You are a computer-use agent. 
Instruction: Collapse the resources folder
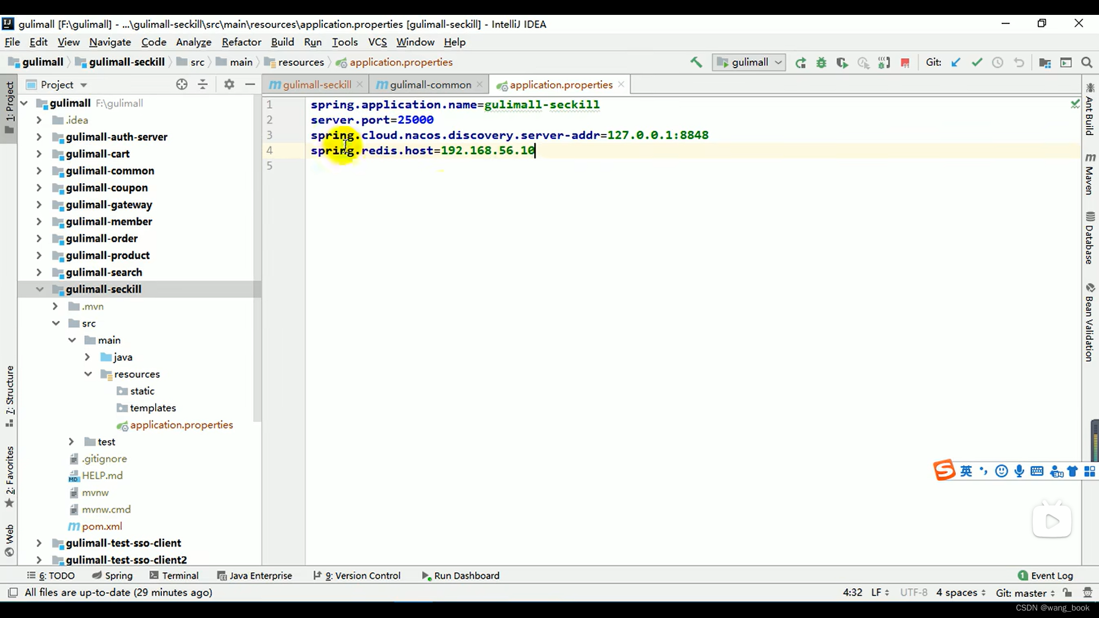tap(88, 374)
